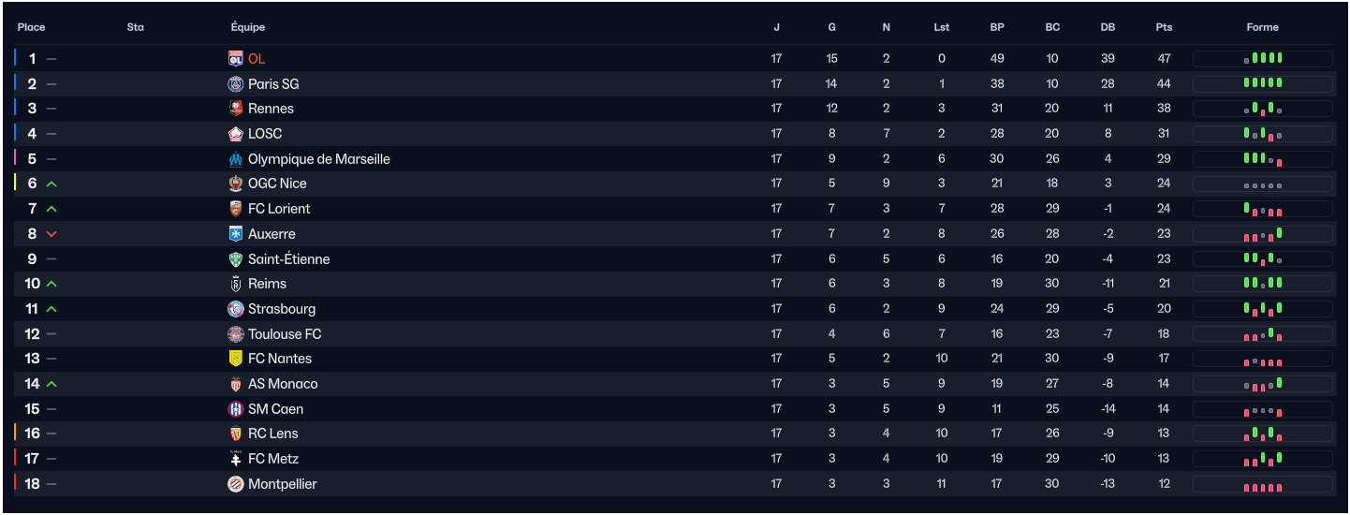1350x515 pixels.
Task: Sort by the Forme column header
Action: [1262, 28]
